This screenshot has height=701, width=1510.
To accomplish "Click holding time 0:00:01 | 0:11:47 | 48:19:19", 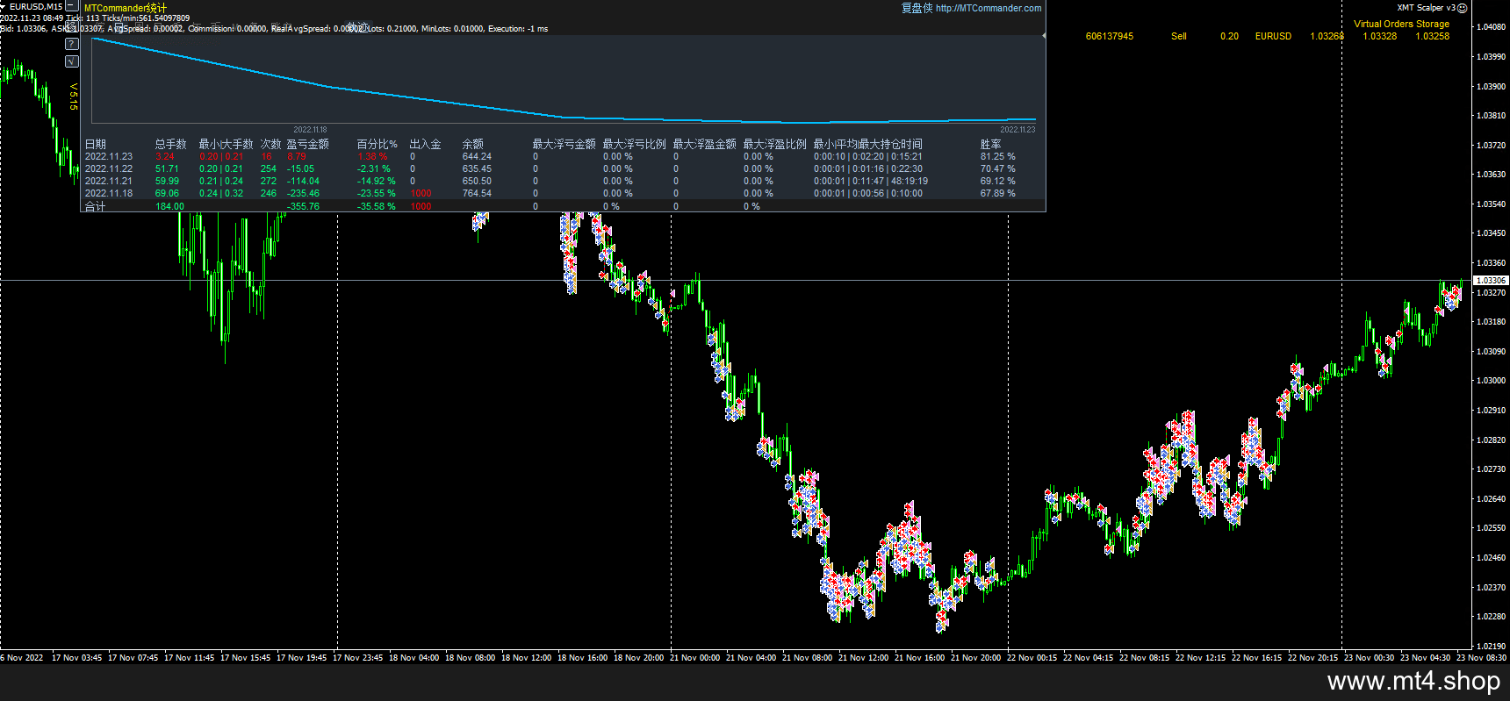I will point(871,181).
